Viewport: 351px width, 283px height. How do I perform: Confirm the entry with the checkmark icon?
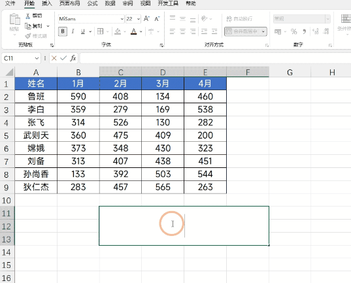[x=63, y=58]
